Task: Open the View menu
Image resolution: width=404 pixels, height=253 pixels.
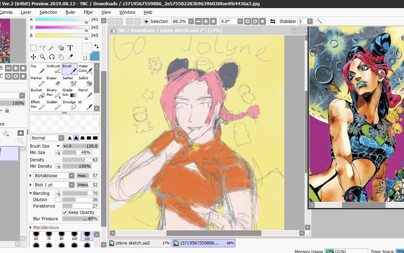Action: (106, 12)
